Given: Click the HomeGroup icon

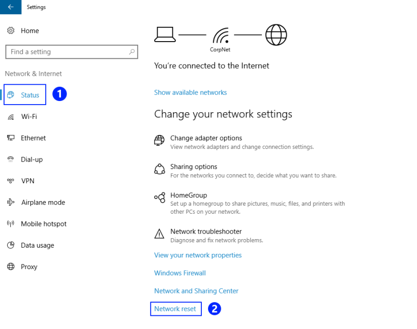Looking at the screenshot, I should click(159, 198).
